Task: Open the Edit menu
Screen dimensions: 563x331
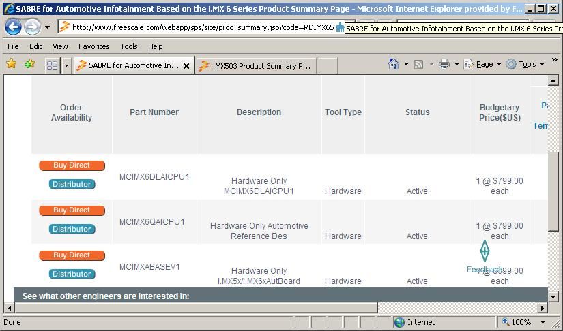Action: (x=35, y=46)
